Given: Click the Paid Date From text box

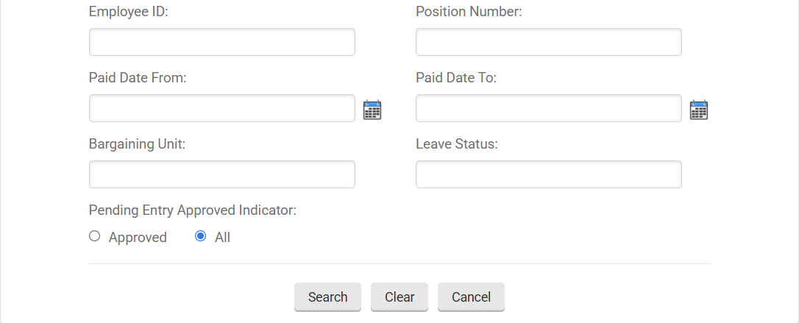Looking at the screenshot, I should tap(221, 108).
